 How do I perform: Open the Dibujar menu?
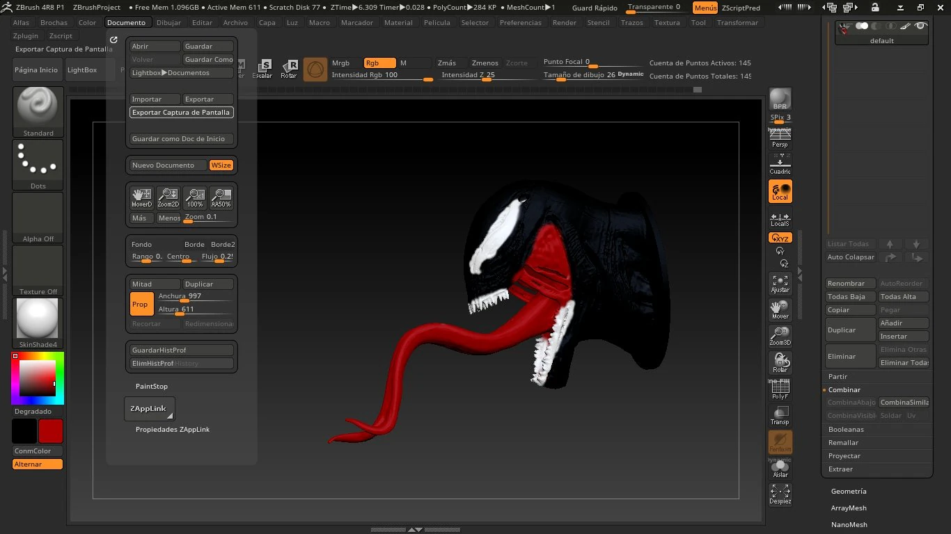pos(168,22)
